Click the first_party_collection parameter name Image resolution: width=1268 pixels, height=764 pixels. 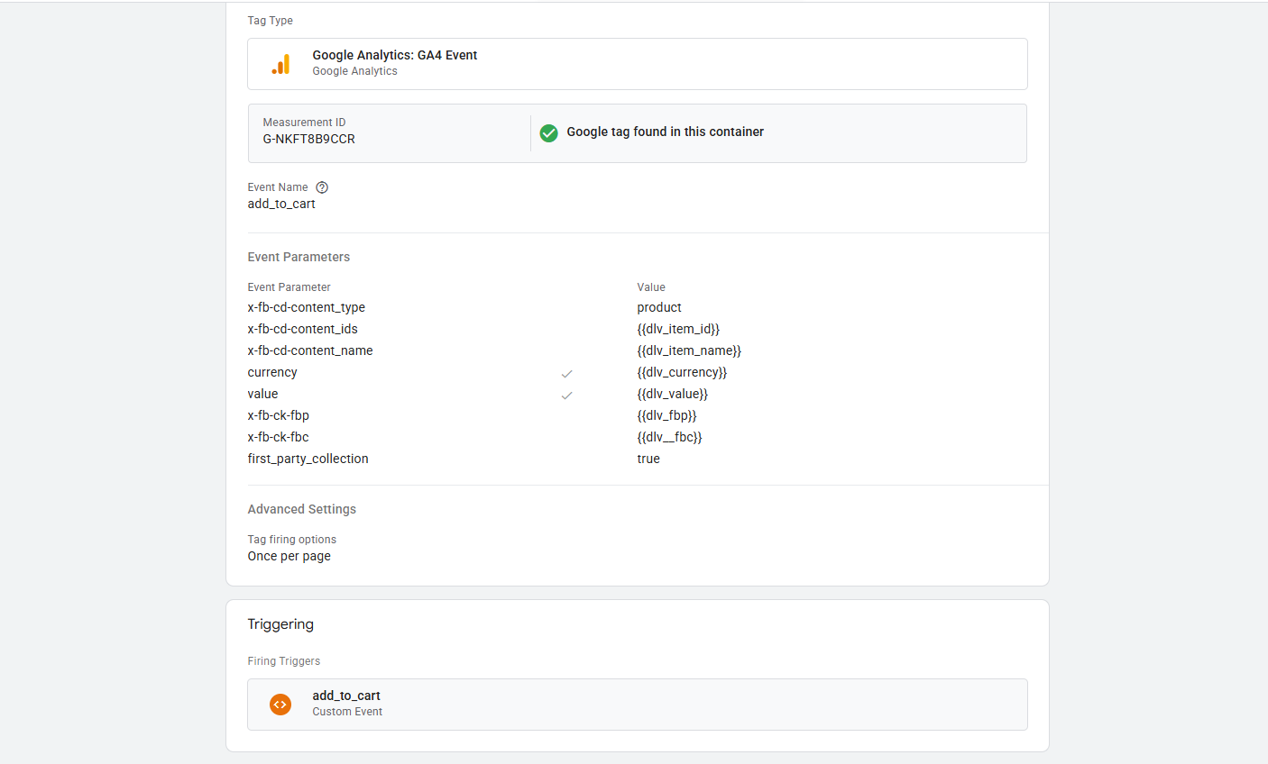pyautogui.click(x=308, y=459)
